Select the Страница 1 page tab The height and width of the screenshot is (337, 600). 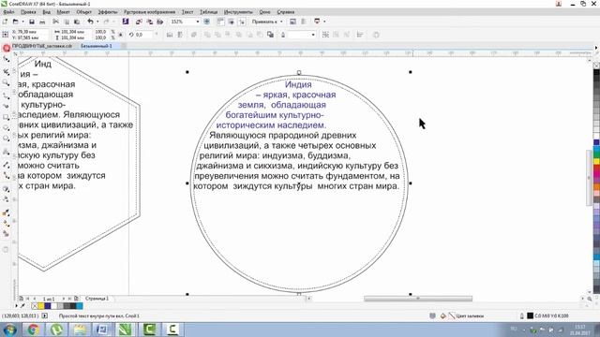[97, 299]
